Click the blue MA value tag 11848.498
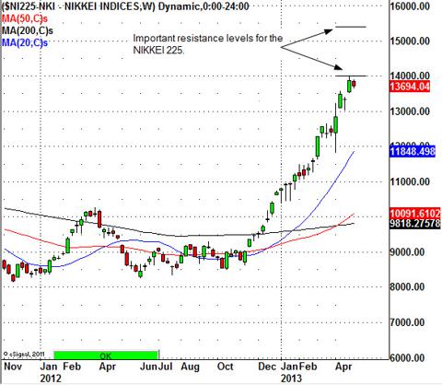Viewport: 442px width, 385px height. 413,151
